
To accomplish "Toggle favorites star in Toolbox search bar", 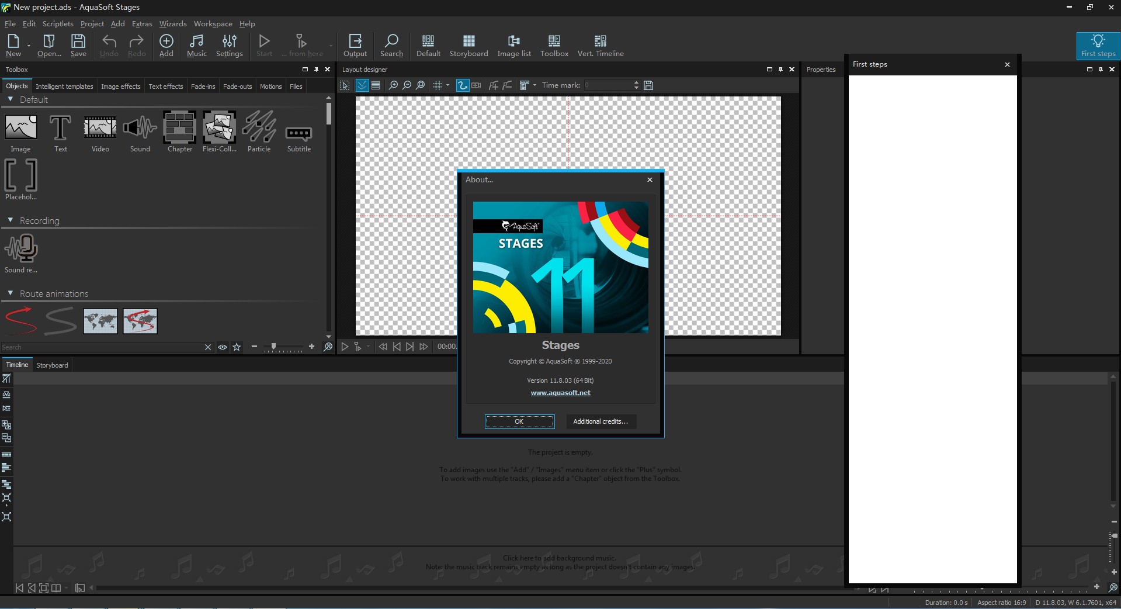I will (237, 347).
